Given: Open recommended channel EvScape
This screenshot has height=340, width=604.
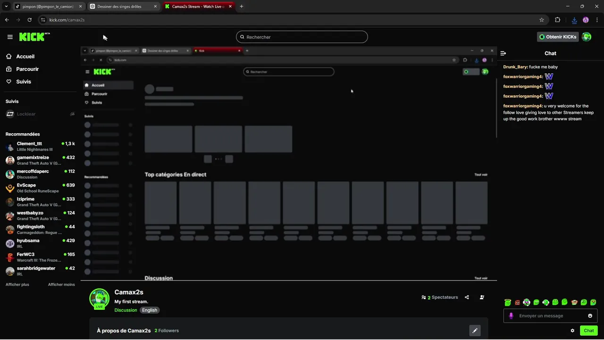Looking at the screenshot, I should click(40, 188).
